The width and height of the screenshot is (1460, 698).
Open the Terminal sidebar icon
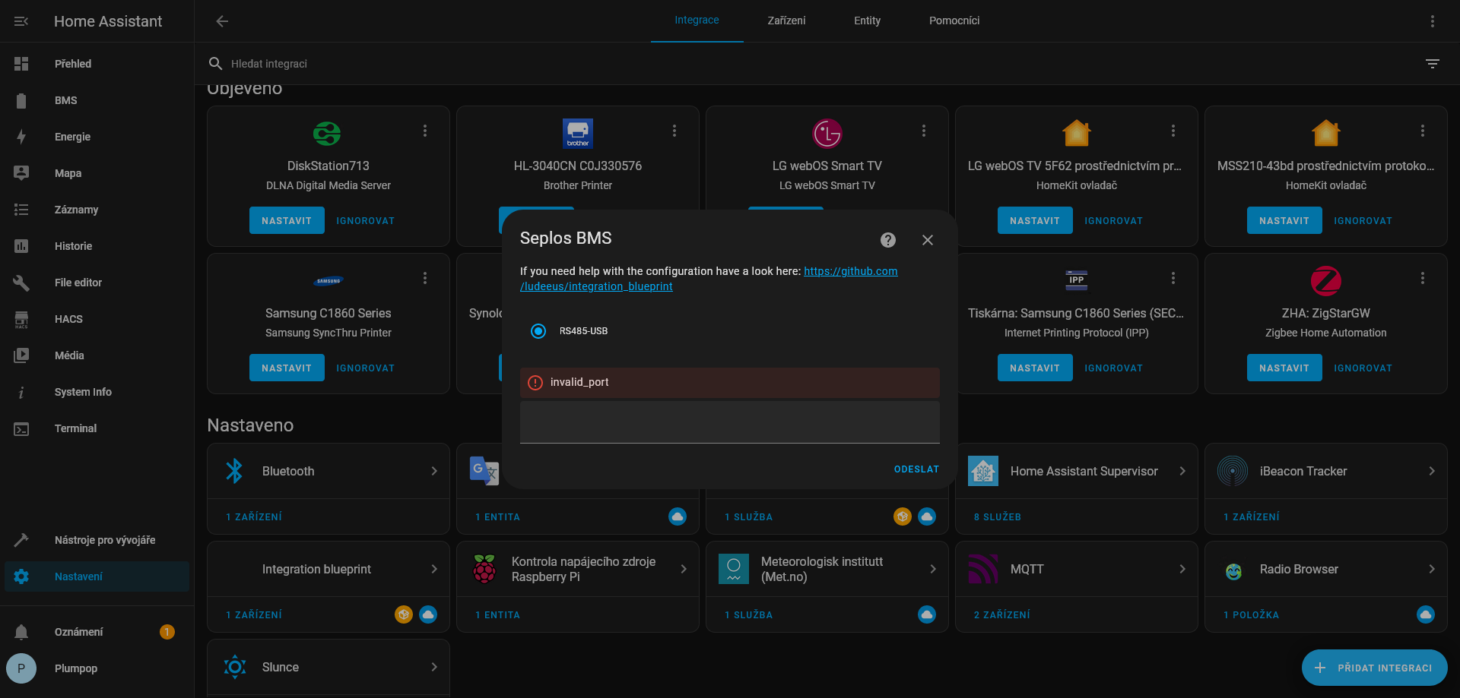[21, 428]
